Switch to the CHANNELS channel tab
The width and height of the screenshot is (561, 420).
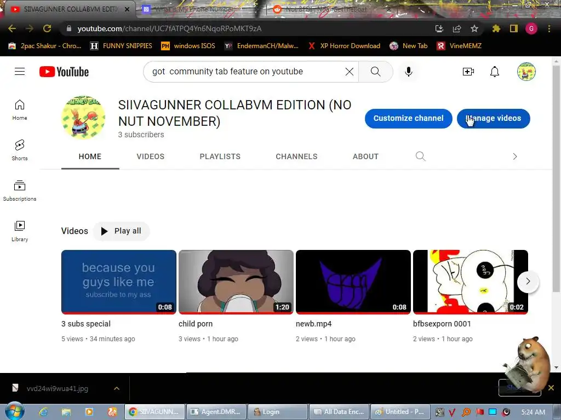[296, 156]
